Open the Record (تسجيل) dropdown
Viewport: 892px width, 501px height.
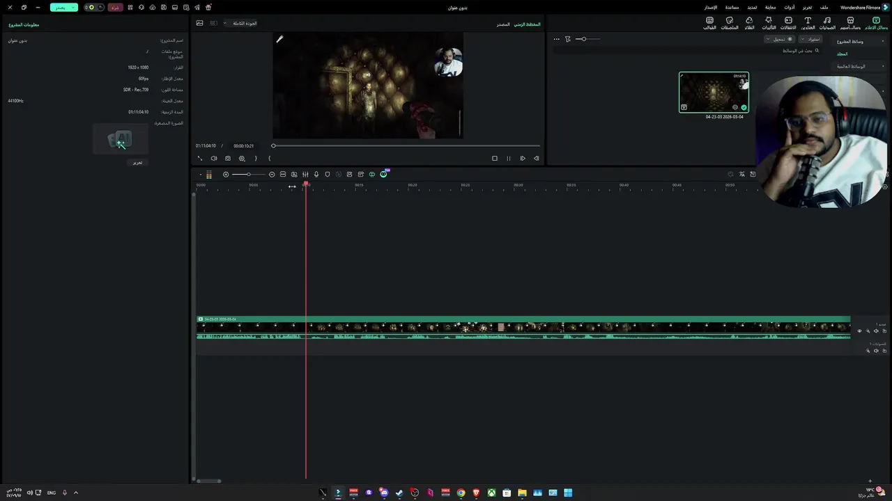click(779, 39)
